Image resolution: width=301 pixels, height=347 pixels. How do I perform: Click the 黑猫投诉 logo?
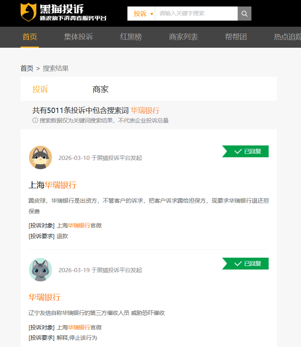(x=63, y=13)
